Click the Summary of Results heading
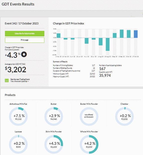 60,62
